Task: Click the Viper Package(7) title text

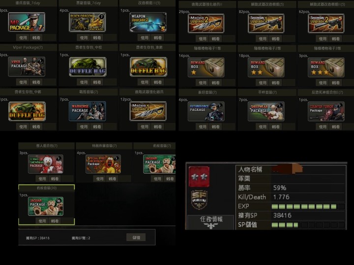Action: 28,47
